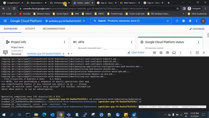
Task: Open File Explorer from the taskbar
Action: click(x=36, y=115)
